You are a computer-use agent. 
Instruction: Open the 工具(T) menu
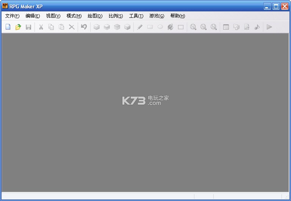[x=136, y=16]
